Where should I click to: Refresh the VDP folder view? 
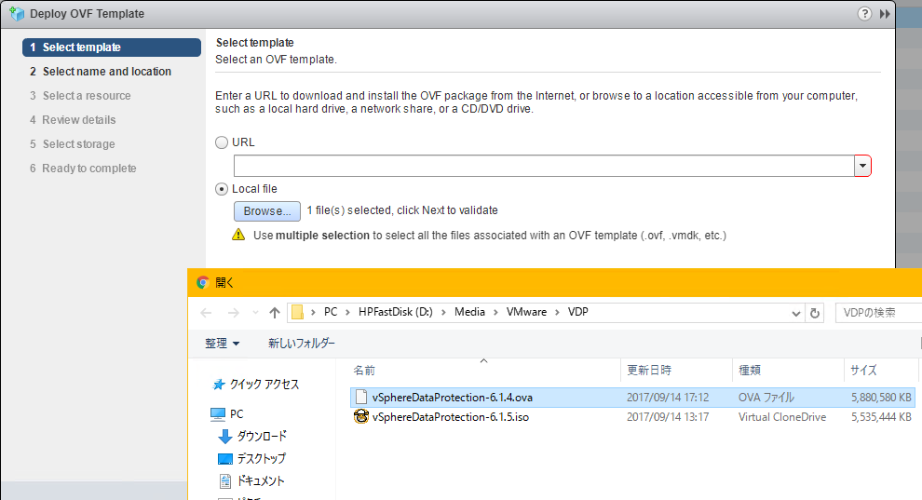tap(814, 313)
